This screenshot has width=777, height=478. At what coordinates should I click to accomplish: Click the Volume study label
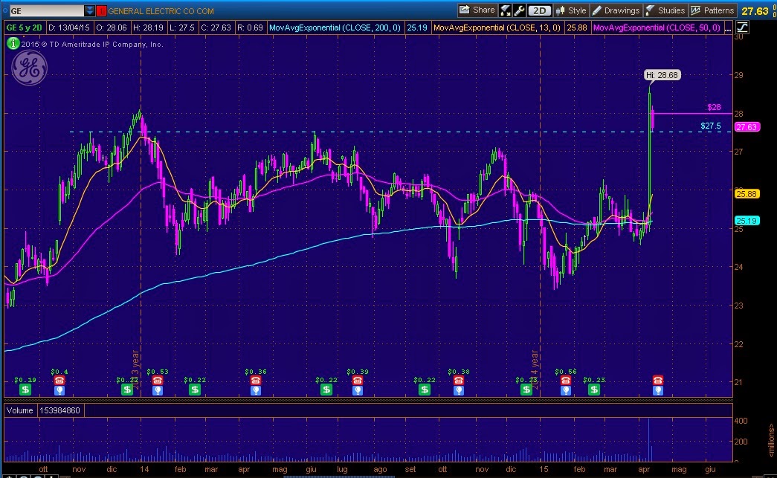(x=20, y=410)
